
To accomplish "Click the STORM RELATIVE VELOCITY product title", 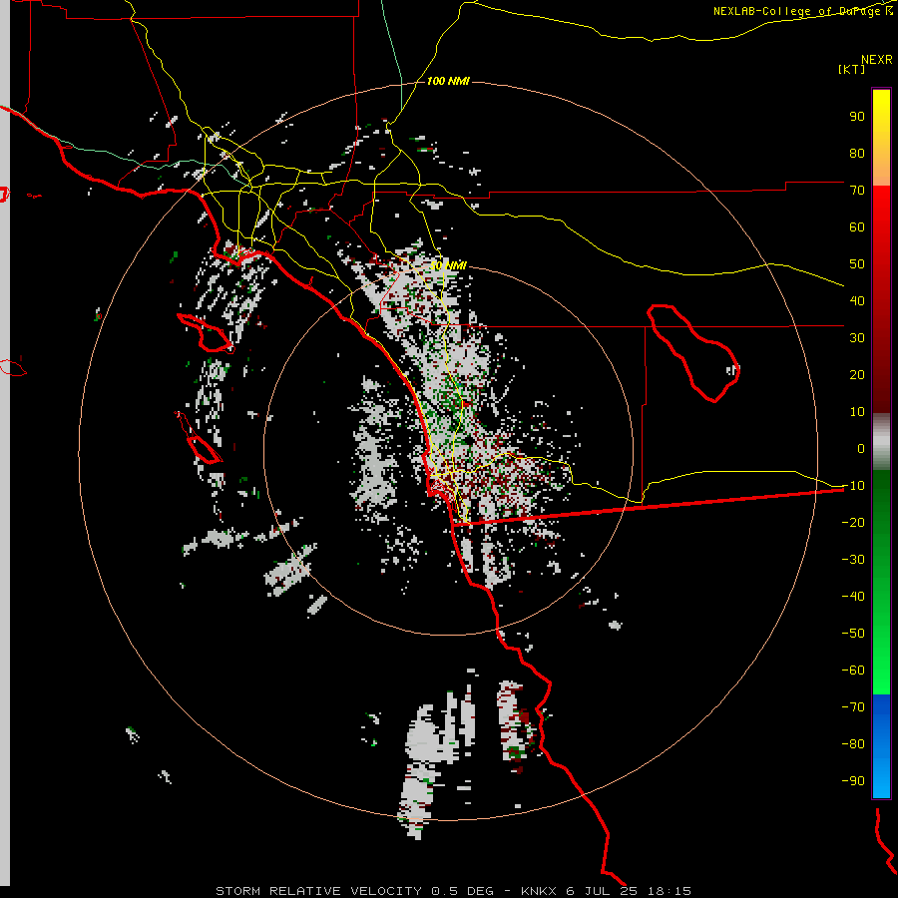I will tap(318, 891).
